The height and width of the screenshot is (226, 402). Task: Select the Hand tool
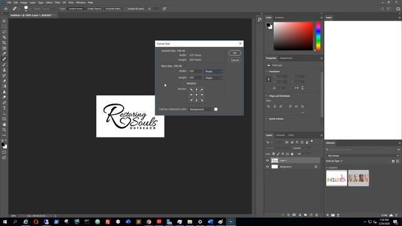(4, 124)
